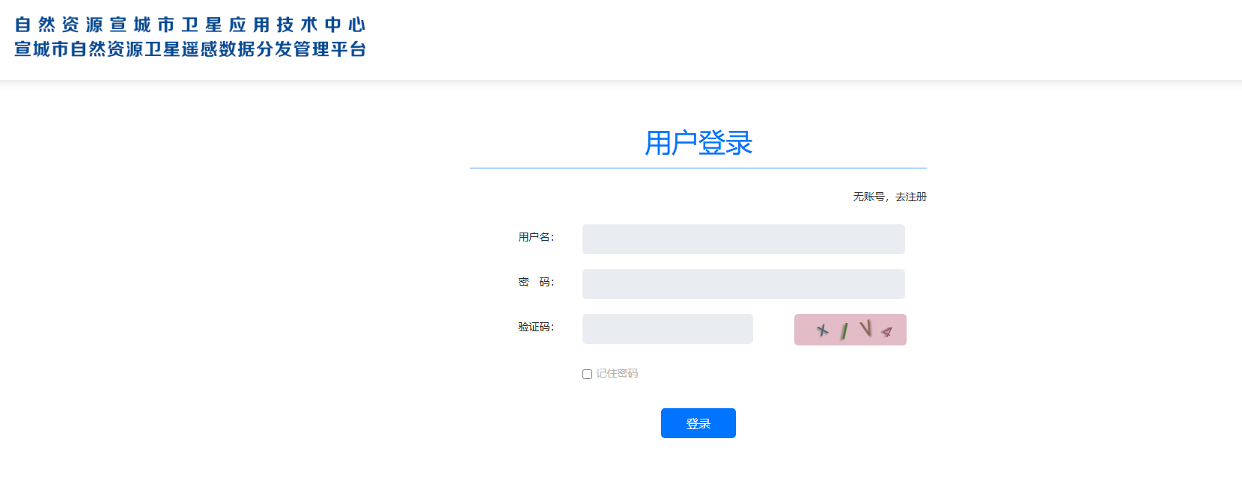This screenshot has height=486, width=1242.
Task: Click the 用户名: field label
Action: 536,237
